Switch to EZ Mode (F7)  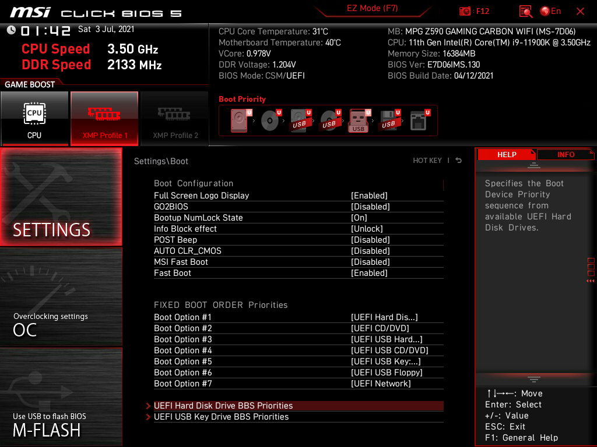pos(373,8)
